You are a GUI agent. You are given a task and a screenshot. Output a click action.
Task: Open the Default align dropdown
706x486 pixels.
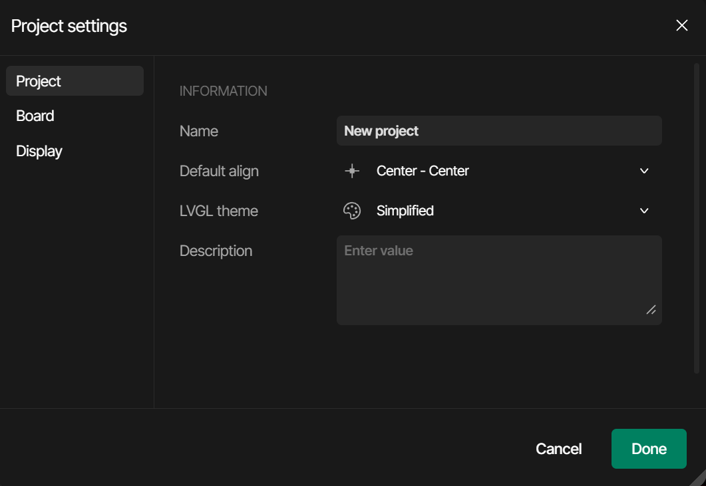click(643, 171)
